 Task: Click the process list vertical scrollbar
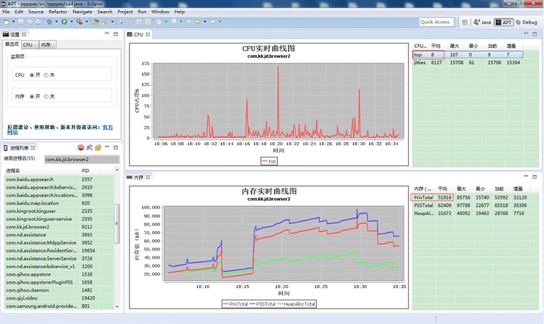(x=117, y=223)
